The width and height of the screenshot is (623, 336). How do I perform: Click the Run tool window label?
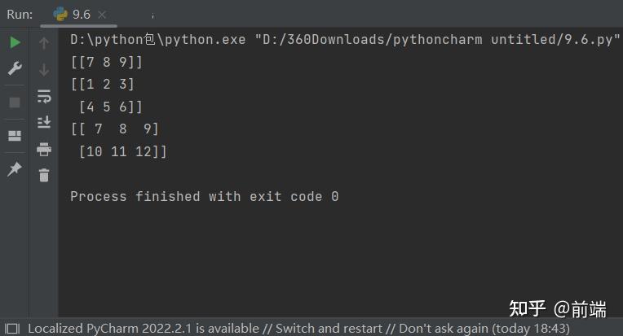[20, 15]
